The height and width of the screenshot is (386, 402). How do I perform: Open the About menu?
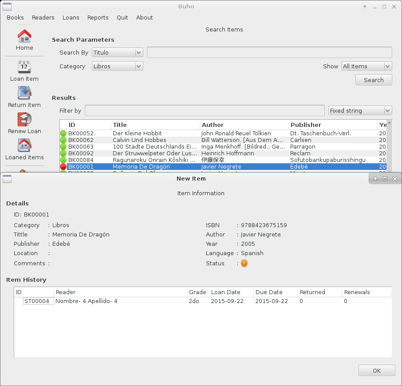144,17
